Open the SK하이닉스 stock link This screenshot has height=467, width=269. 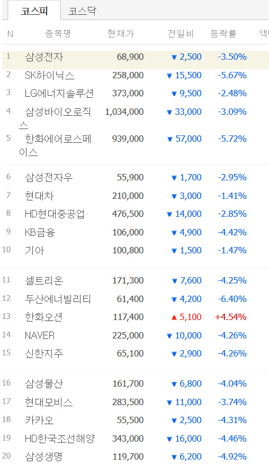49,75
